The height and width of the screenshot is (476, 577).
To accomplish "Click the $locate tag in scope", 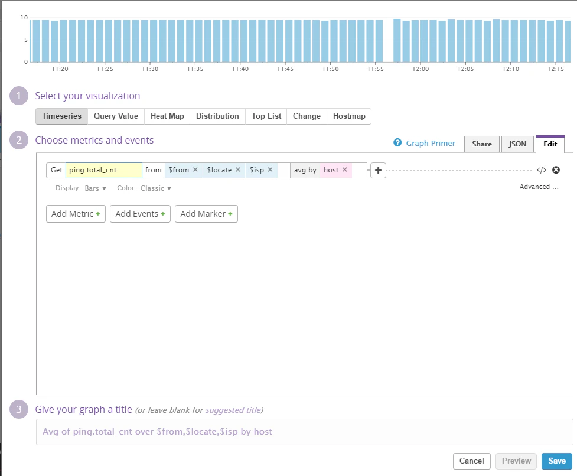I will coord(219,170).
